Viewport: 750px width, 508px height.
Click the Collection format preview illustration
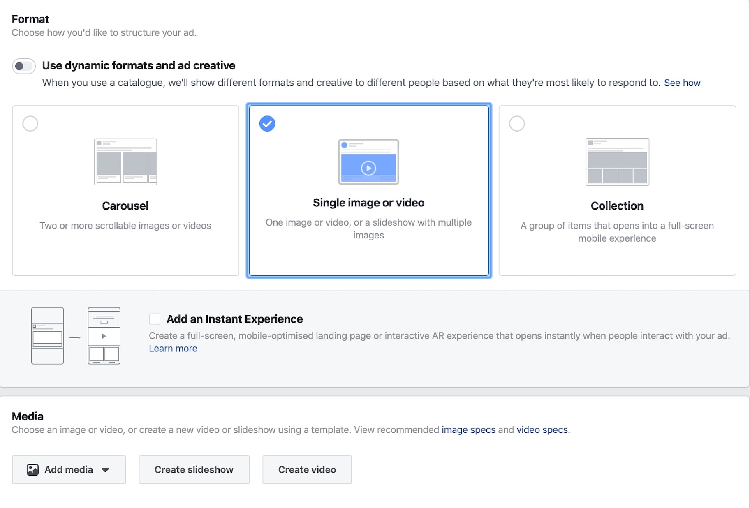click(617, 162)
